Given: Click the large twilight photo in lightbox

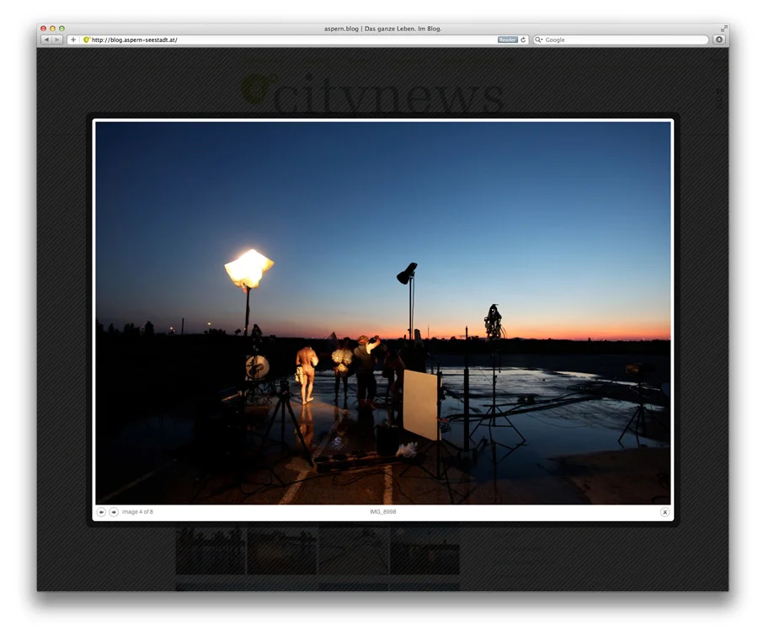Looking at the screenshot, I should point(383,312).
